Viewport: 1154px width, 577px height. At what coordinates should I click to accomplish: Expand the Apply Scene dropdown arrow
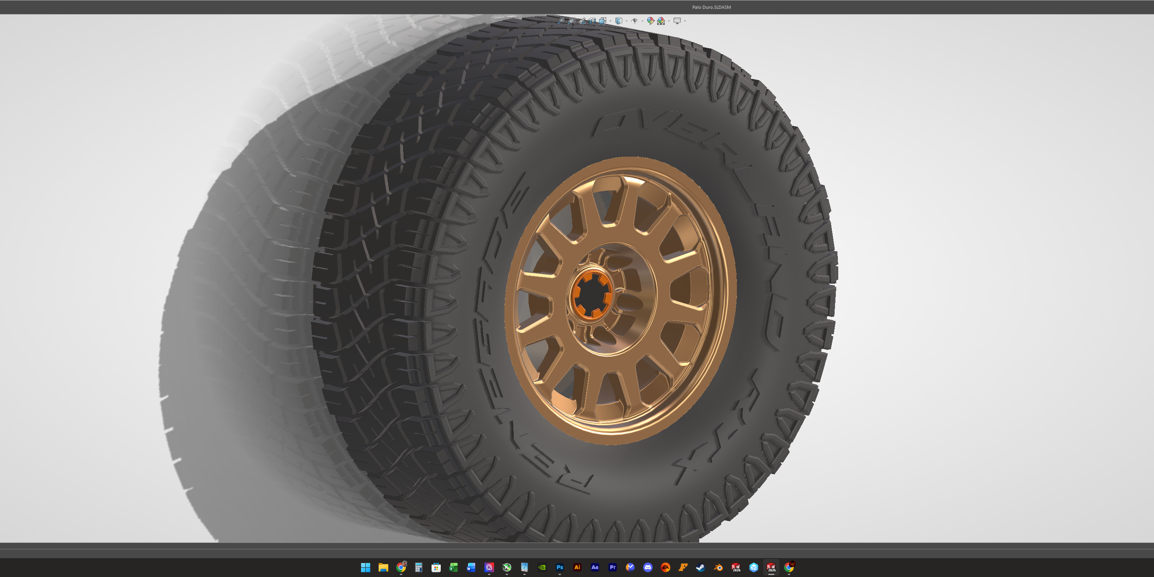[x=669, y=21]
